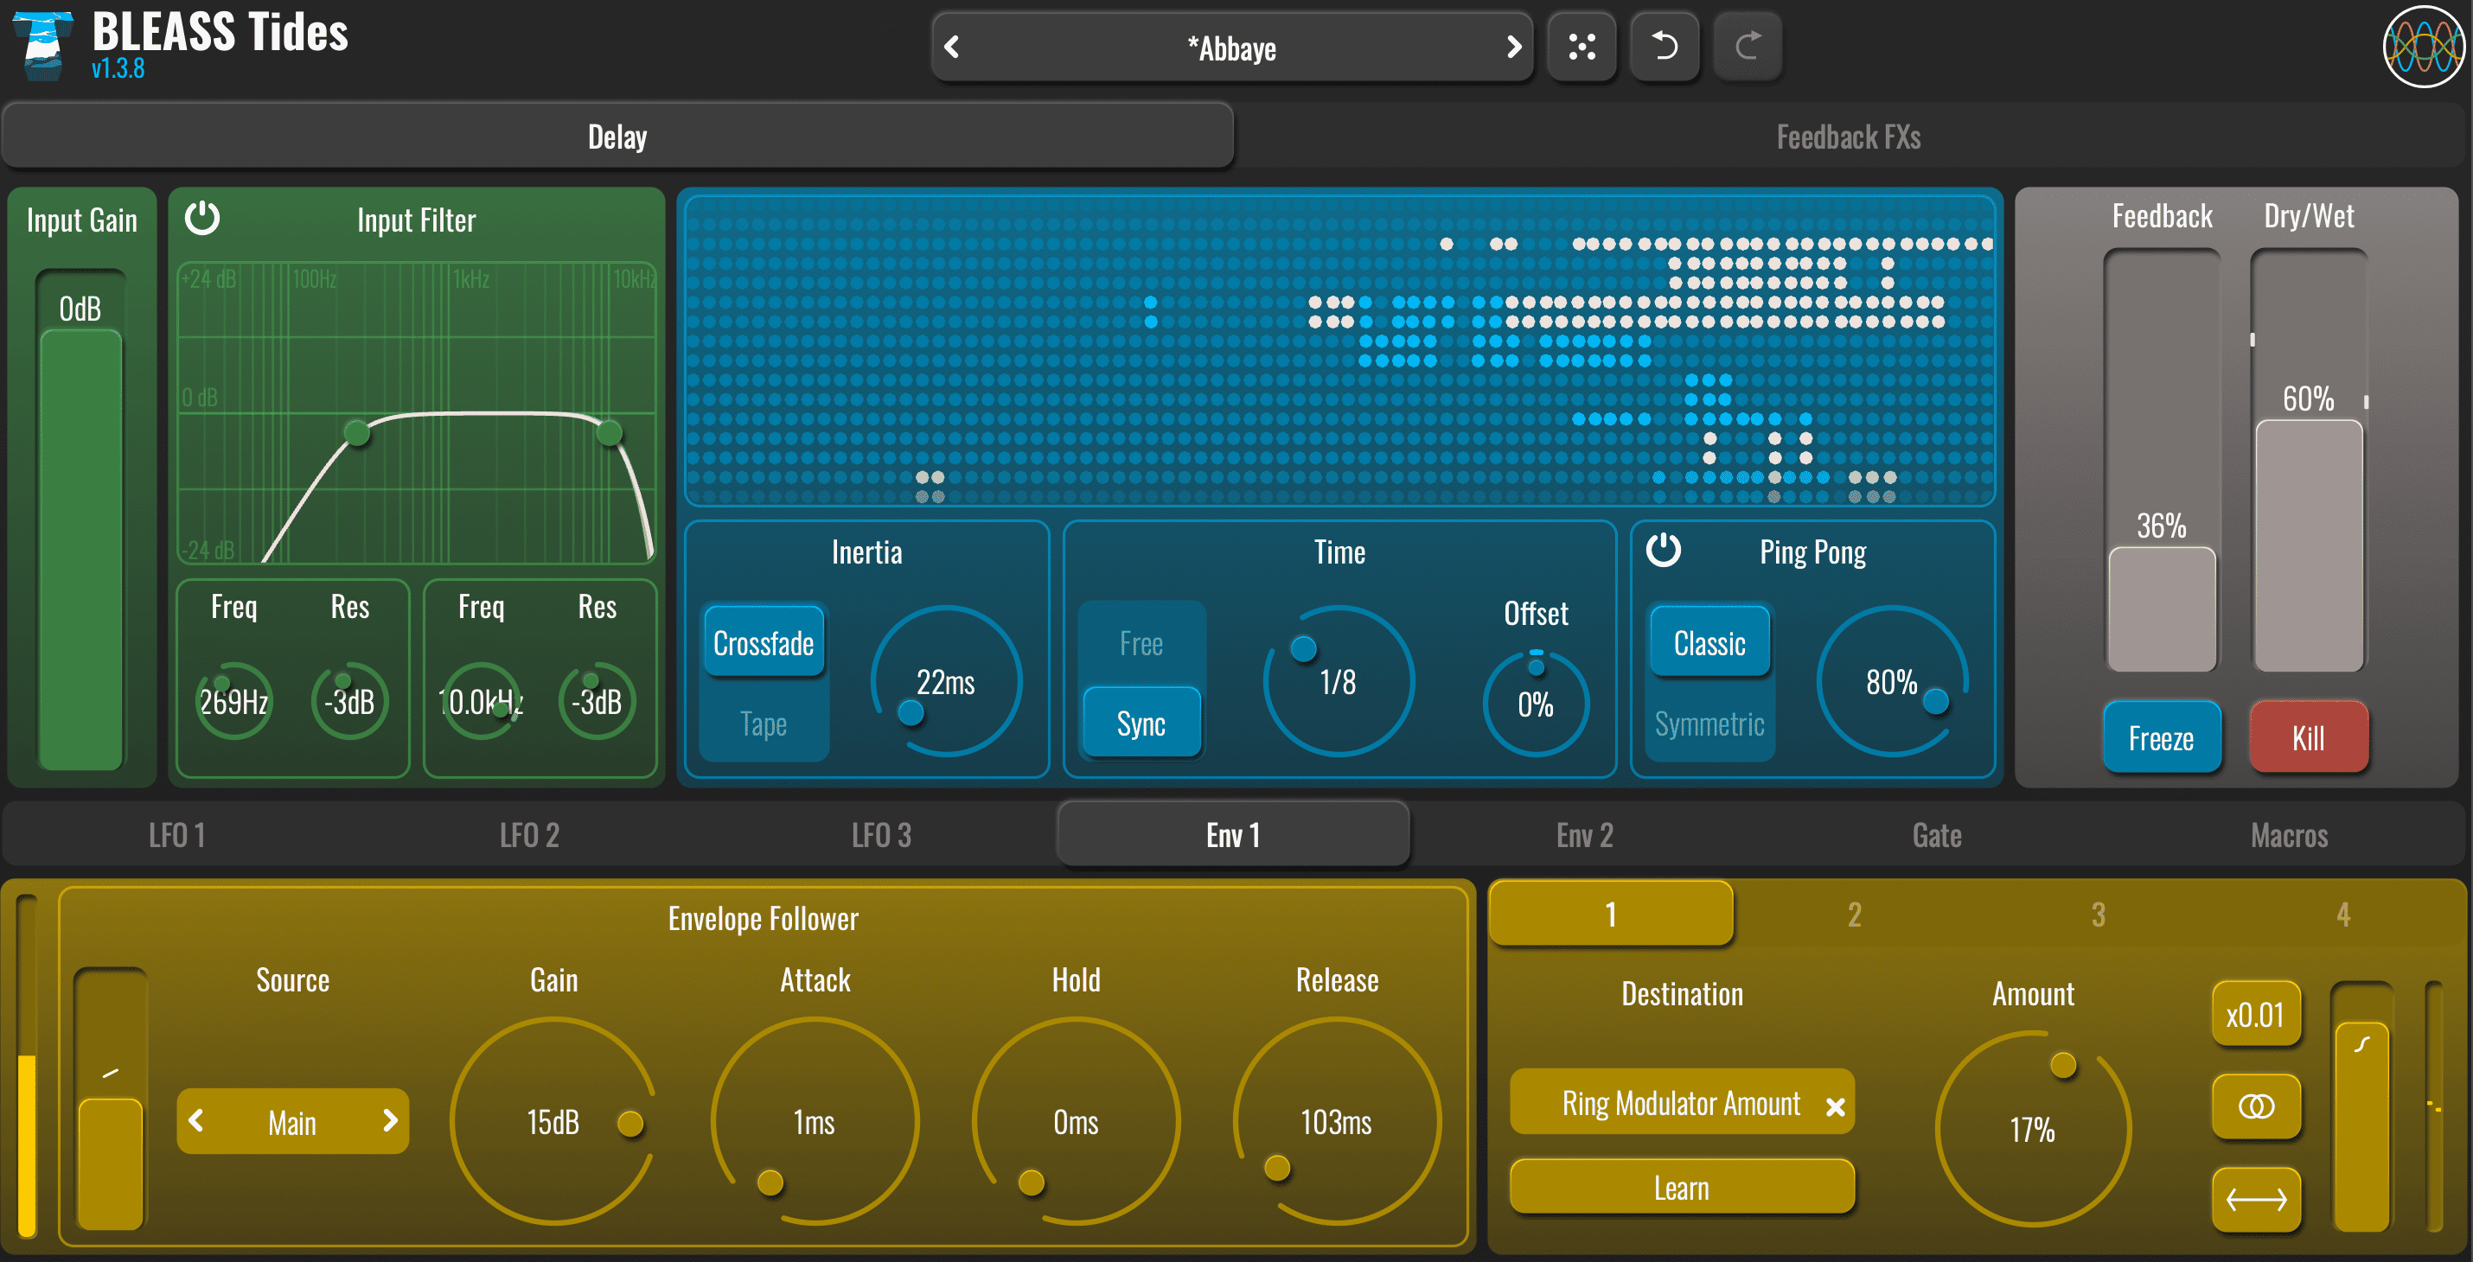Click the randomize preset dice icon
2473x1262 pixels.
[1582, 46]
